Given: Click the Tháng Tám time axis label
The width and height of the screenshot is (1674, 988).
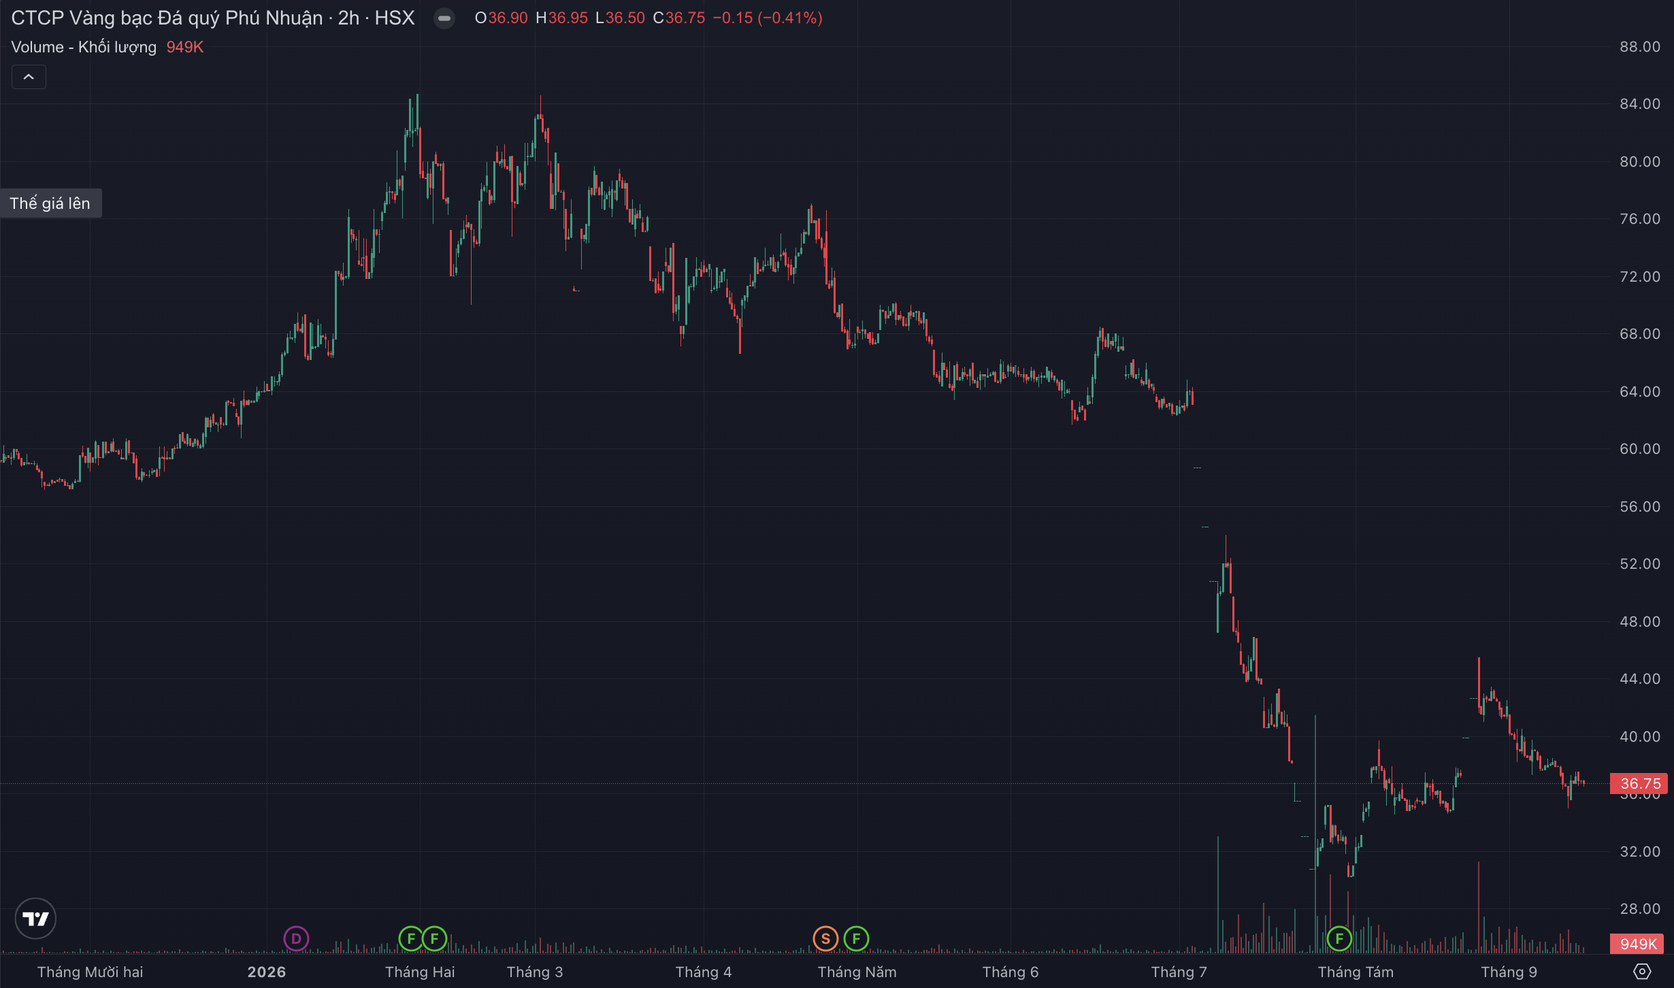Looking at the screenshot, I should (1356, 972).
